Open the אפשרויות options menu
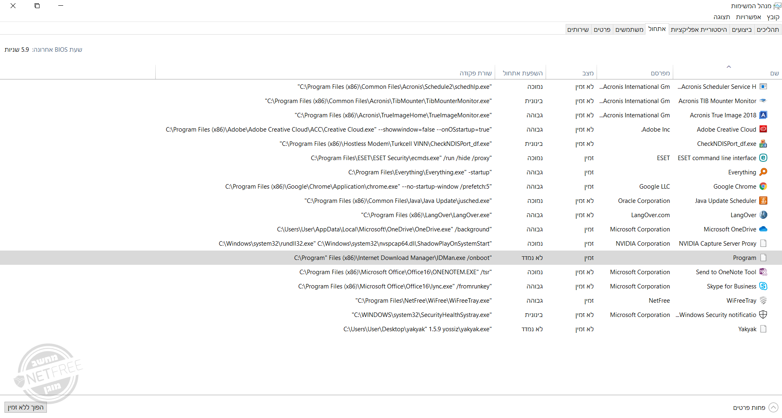 (748, 17)
